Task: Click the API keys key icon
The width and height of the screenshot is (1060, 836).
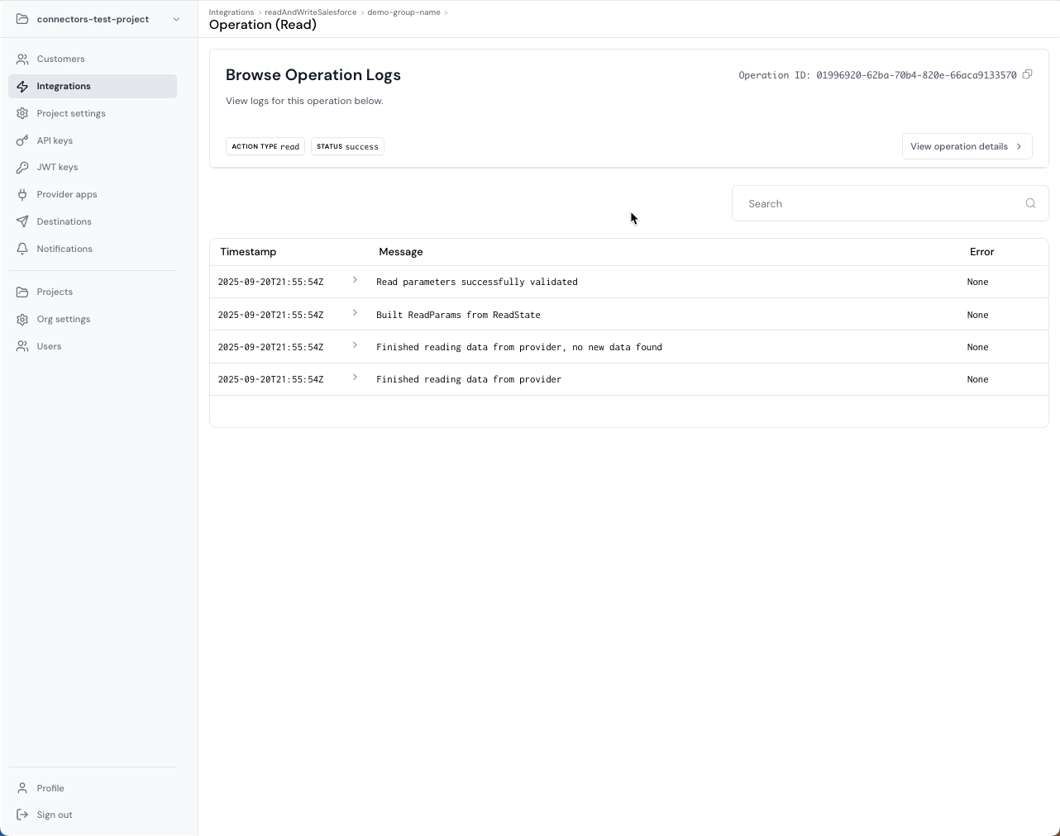Action: click(x=22, y=140)
